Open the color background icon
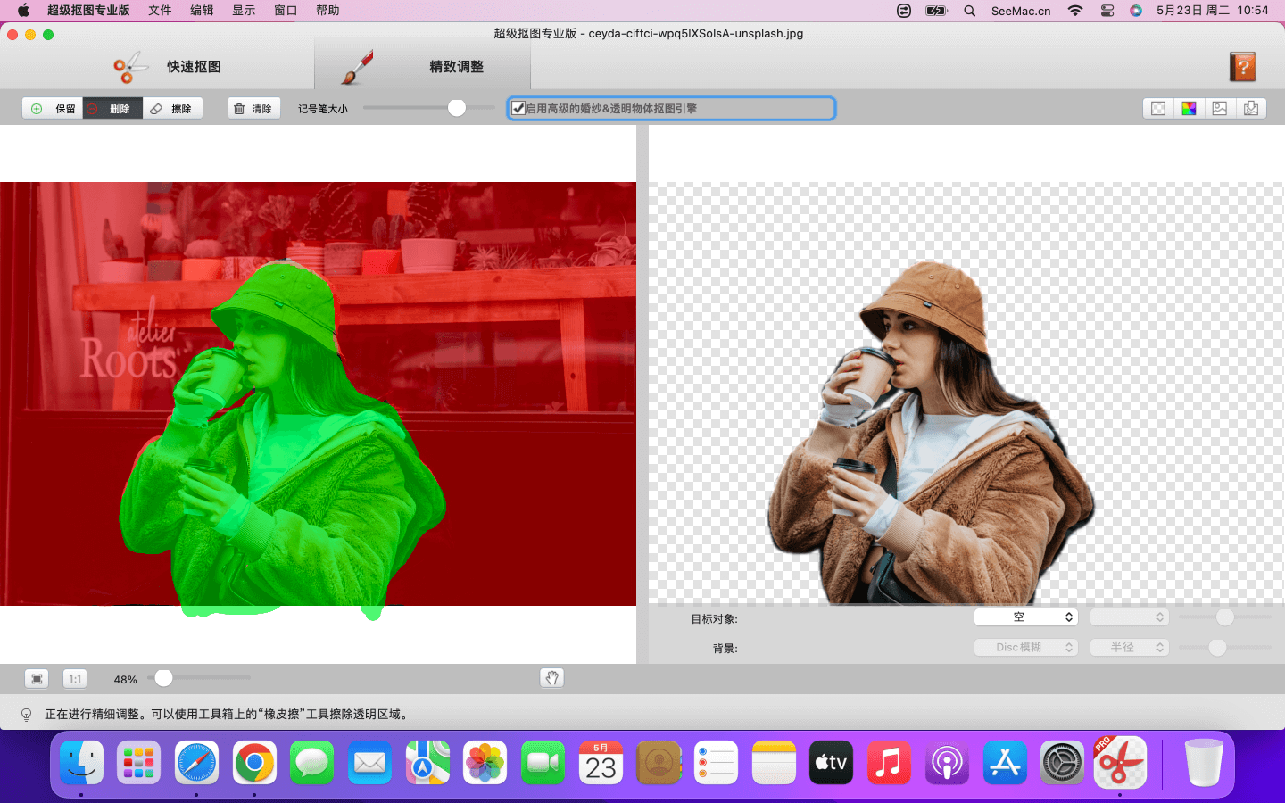Viewport: 1285px width, 803px height. coord(1189,109)
